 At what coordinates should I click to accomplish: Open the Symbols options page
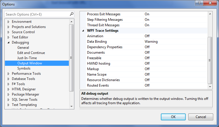[24, 68]
